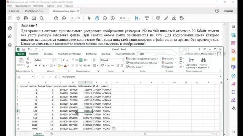Switch to the РЕЦЕНЗИРОВАНИЕ ribbon tab
The image size is (243, 136).
(x=125, y=54)
